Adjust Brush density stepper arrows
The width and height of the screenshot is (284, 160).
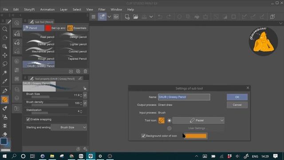click(x=81, y=104)
